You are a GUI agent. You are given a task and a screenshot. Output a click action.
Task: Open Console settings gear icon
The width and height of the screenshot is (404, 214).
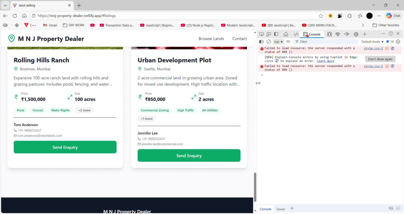tap(398, 42)
